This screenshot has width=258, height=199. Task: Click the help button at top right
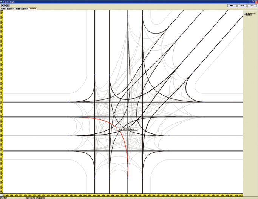(x=252, y=5)
